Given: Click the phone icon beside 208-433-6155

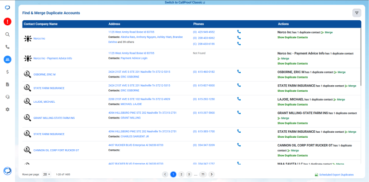Looking at the screenshot, I should (239, 43).
